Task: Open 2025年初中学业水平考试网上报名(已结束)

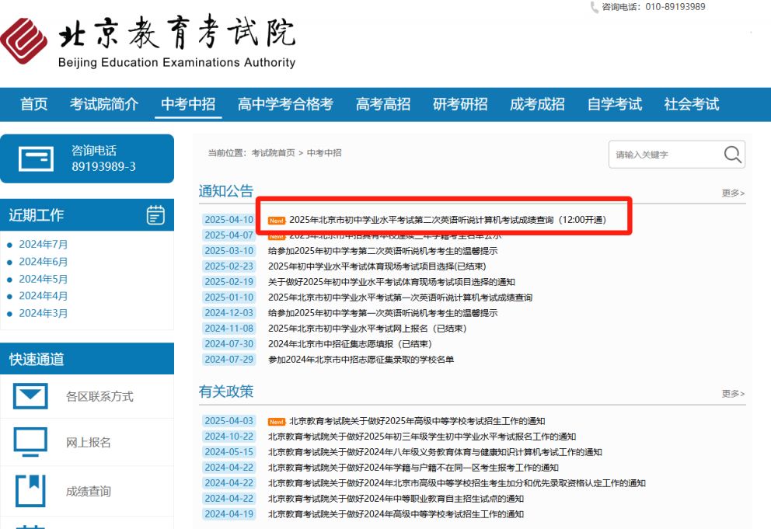Action: 368,329
